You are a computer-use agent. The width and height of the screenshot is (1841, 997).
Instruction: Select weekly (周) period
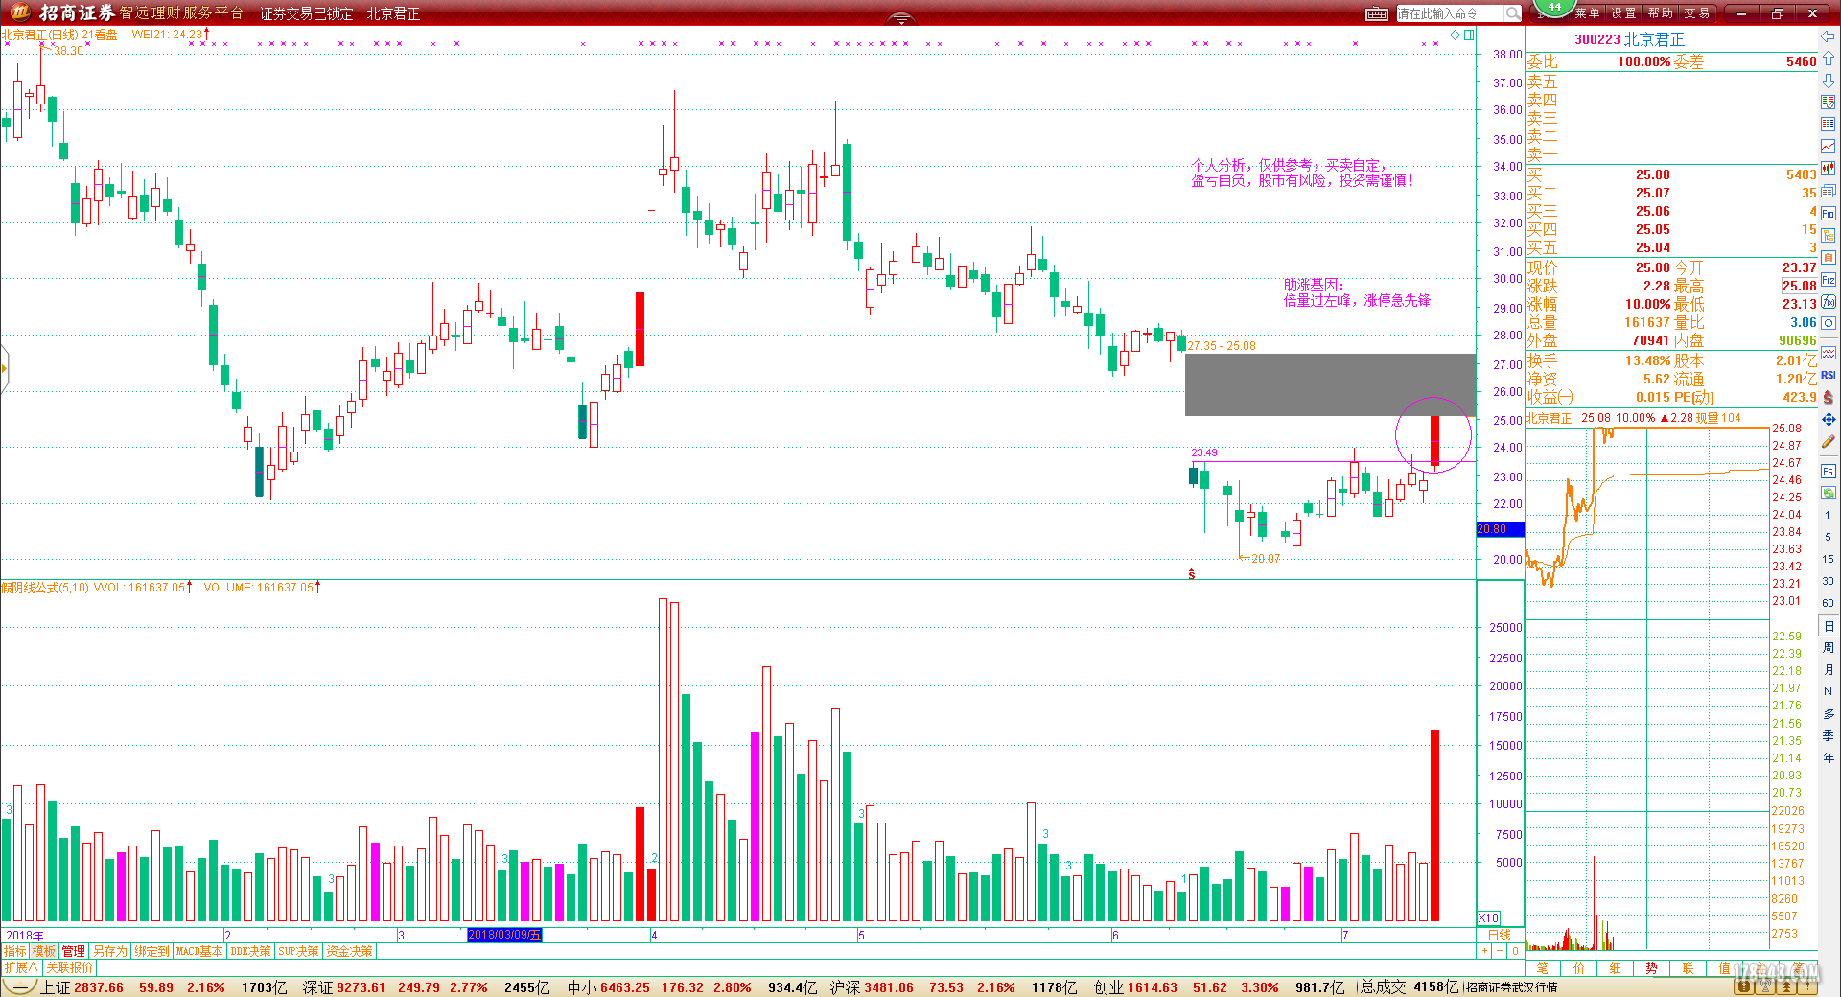tap(1829, 648)
